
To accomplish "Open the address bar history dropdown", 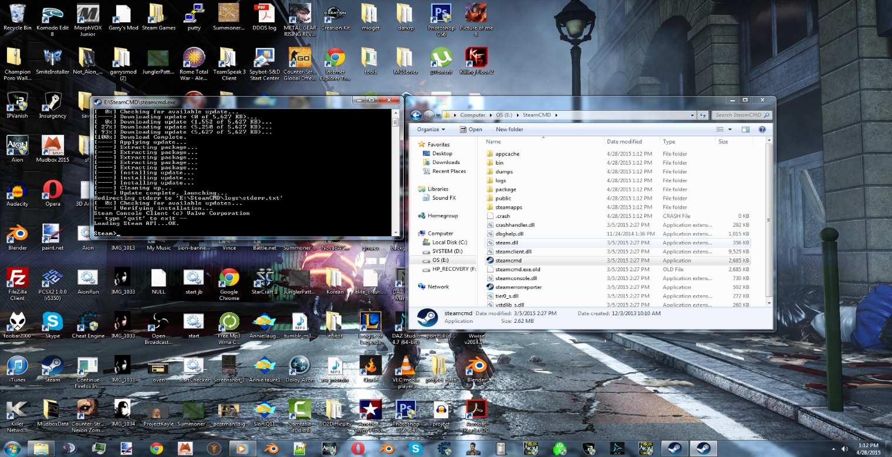I will pyautogui.click(x=694, y=115).
